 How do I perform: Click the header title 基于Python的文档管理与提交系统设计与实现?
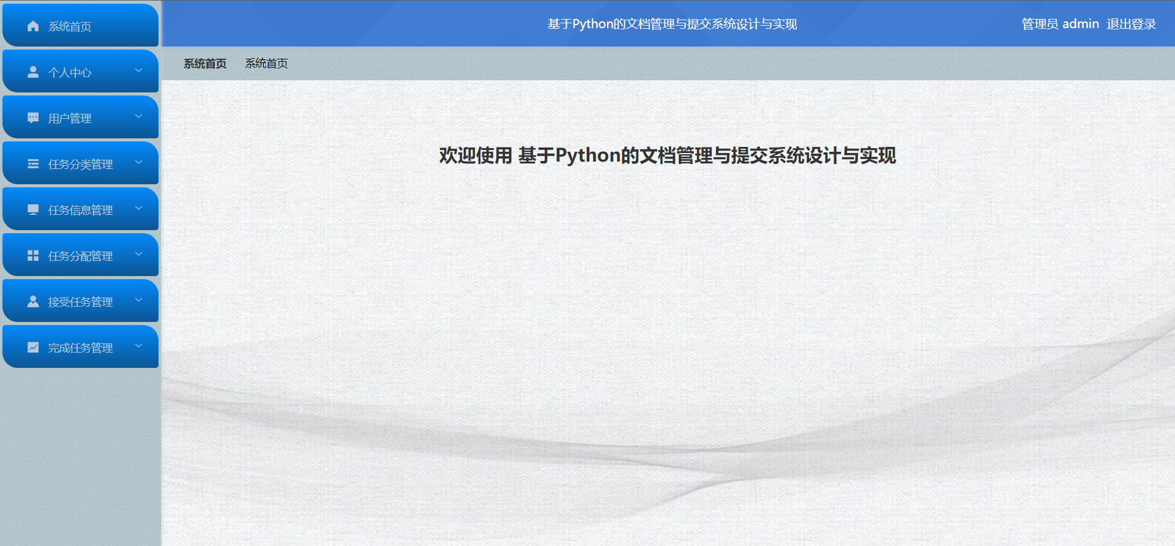point(672,24)
